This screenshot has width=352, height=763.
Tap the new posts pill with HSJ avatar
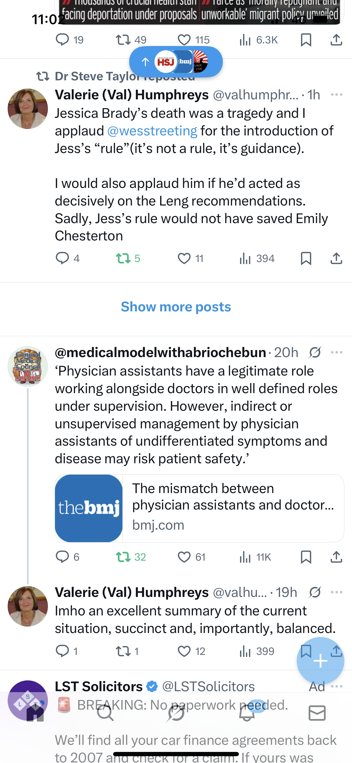tap(176, 62)
